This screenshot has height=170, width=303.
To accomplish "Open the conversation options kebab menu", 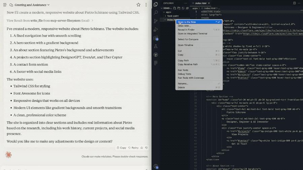I will (146, 5).
